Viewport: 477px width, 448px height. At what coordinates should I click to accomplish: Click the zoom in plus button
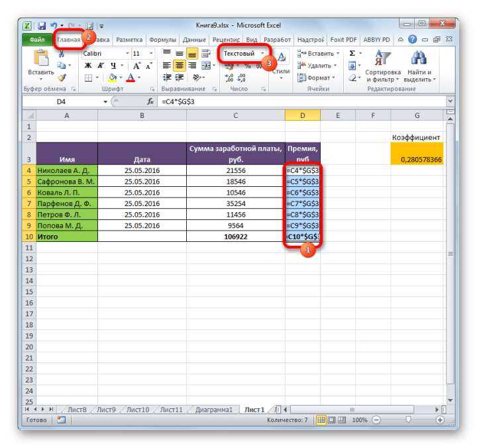tap(440, 420)
